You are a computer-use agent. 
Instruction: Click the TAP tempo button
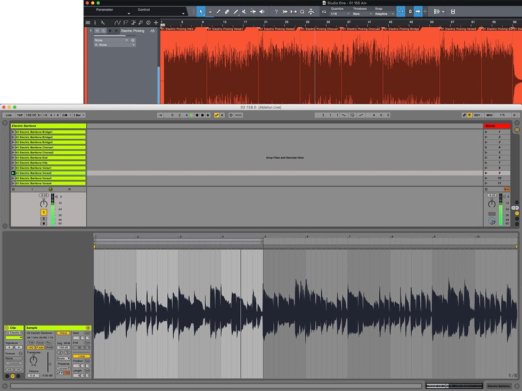coord(19,115)
